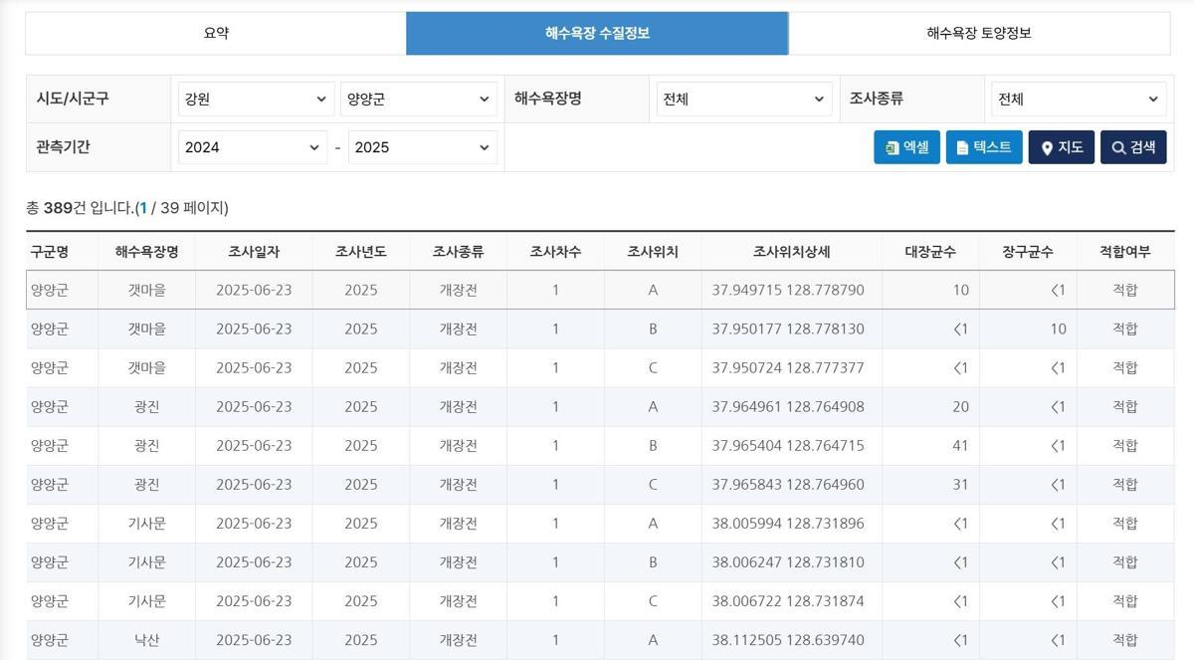Expand the 양양군 district dropdown
The width and height of the screenshot is (1194, 660).
[418, 100]
